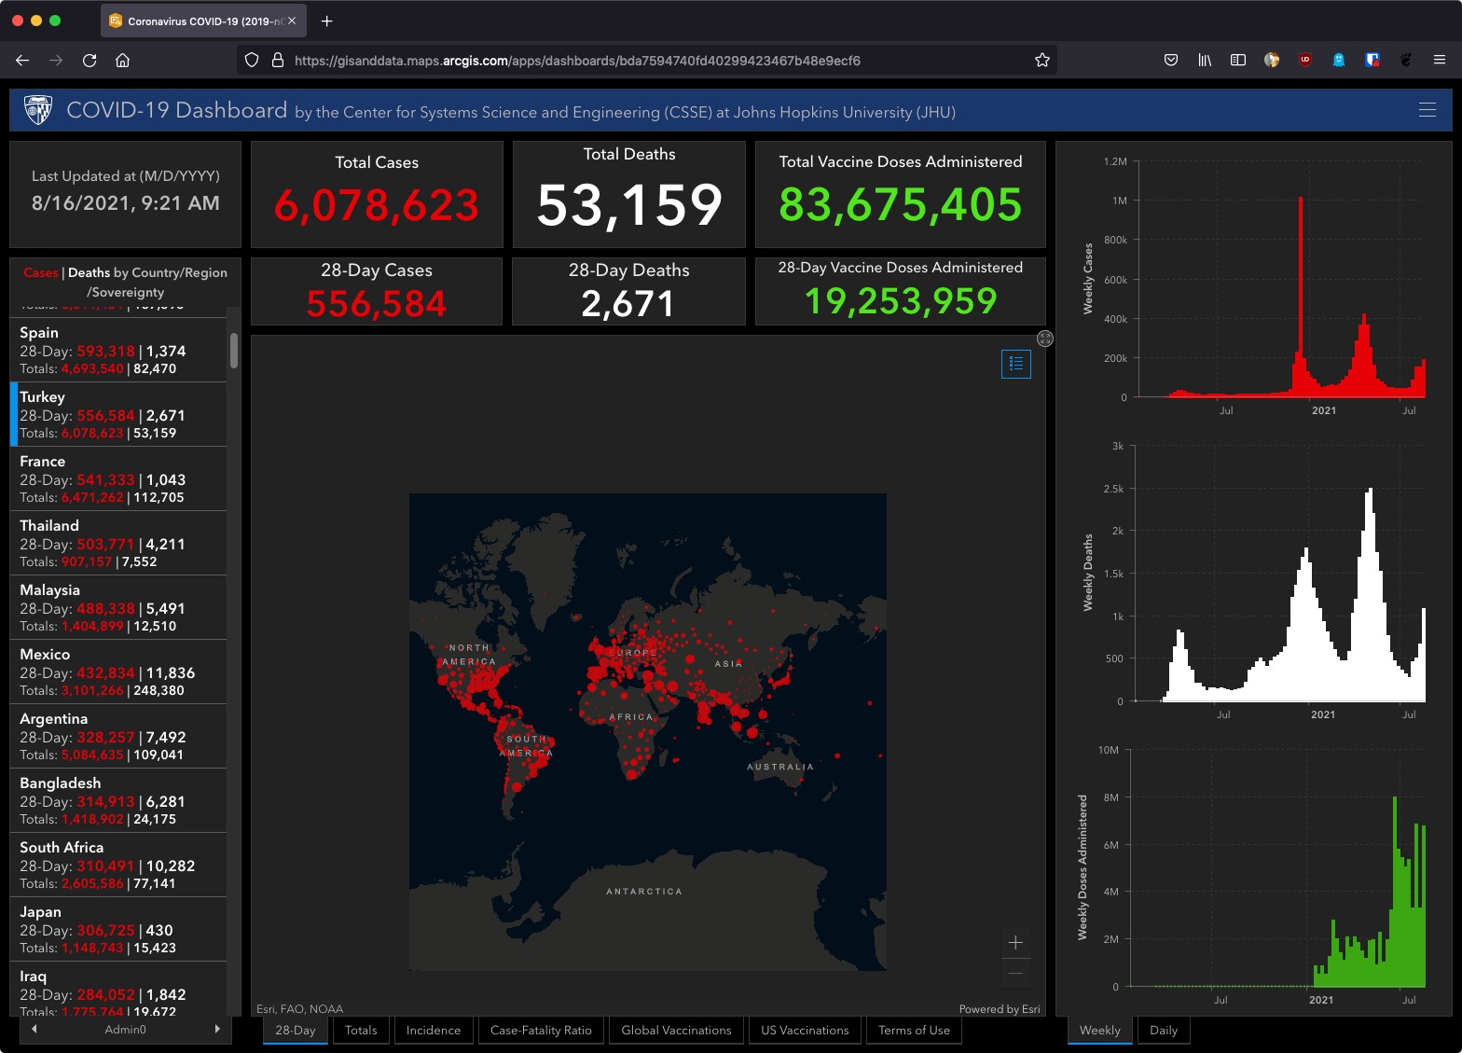Click the Johns Hopkins University shield logo
The width and height of the screenshot is (1462, 1053).
click(x=38, y=110)
